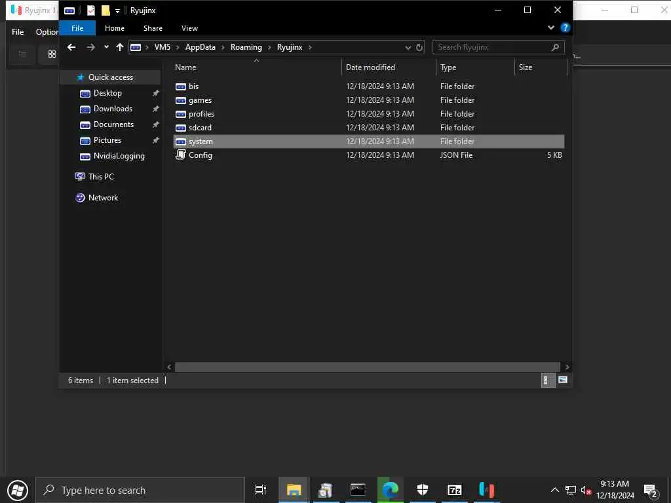Viewport: 671px width, 503px height.
Task: Sort by Date modified column header
Action: [x=370, y=67]
